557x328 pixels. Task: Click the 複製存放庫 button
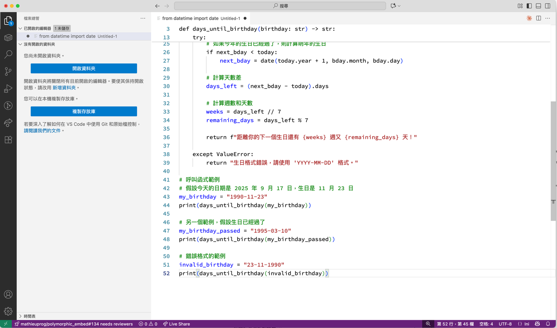[84, 111]
